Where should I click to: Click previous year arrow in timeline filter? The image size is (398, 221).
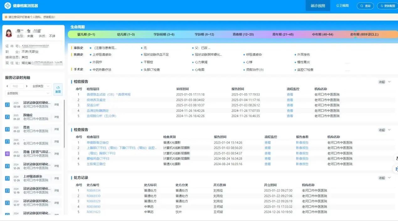click(8, 86)
